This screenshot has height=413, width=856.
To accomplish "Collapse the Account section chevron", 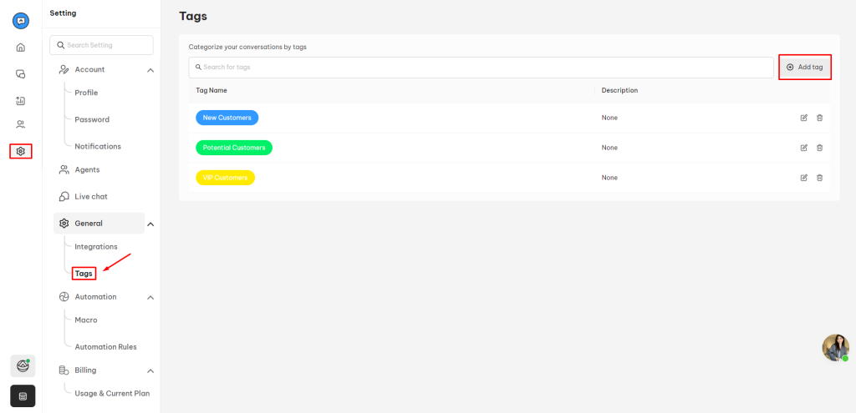I will 150,70.
